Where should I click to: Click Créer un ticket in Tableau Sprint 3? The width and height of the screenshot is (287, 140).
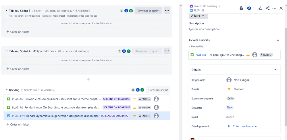pyautogui.click(x=18, y=32)
